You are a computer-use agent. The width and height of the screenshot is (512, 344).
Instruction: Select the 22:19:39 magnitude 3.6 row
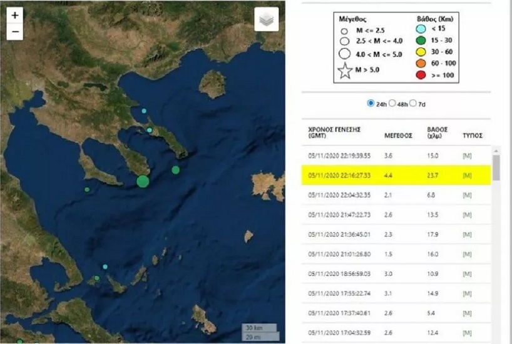tap(396, 155)
